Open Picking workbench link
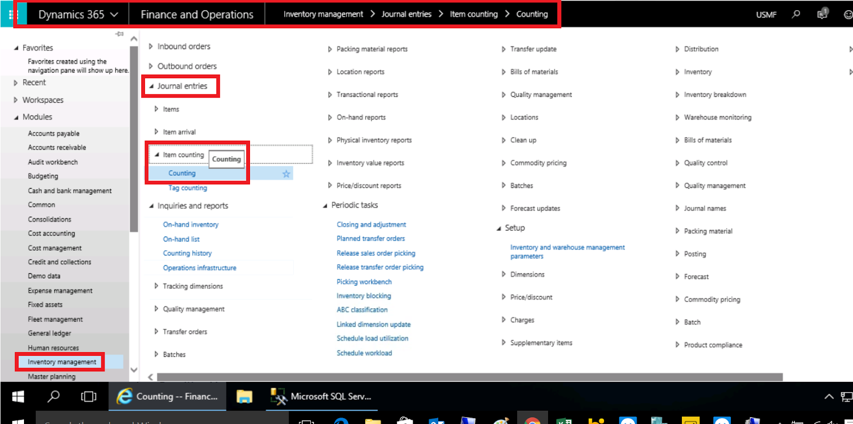The width and height of the screenshot is (853, 424). (364, 282)
